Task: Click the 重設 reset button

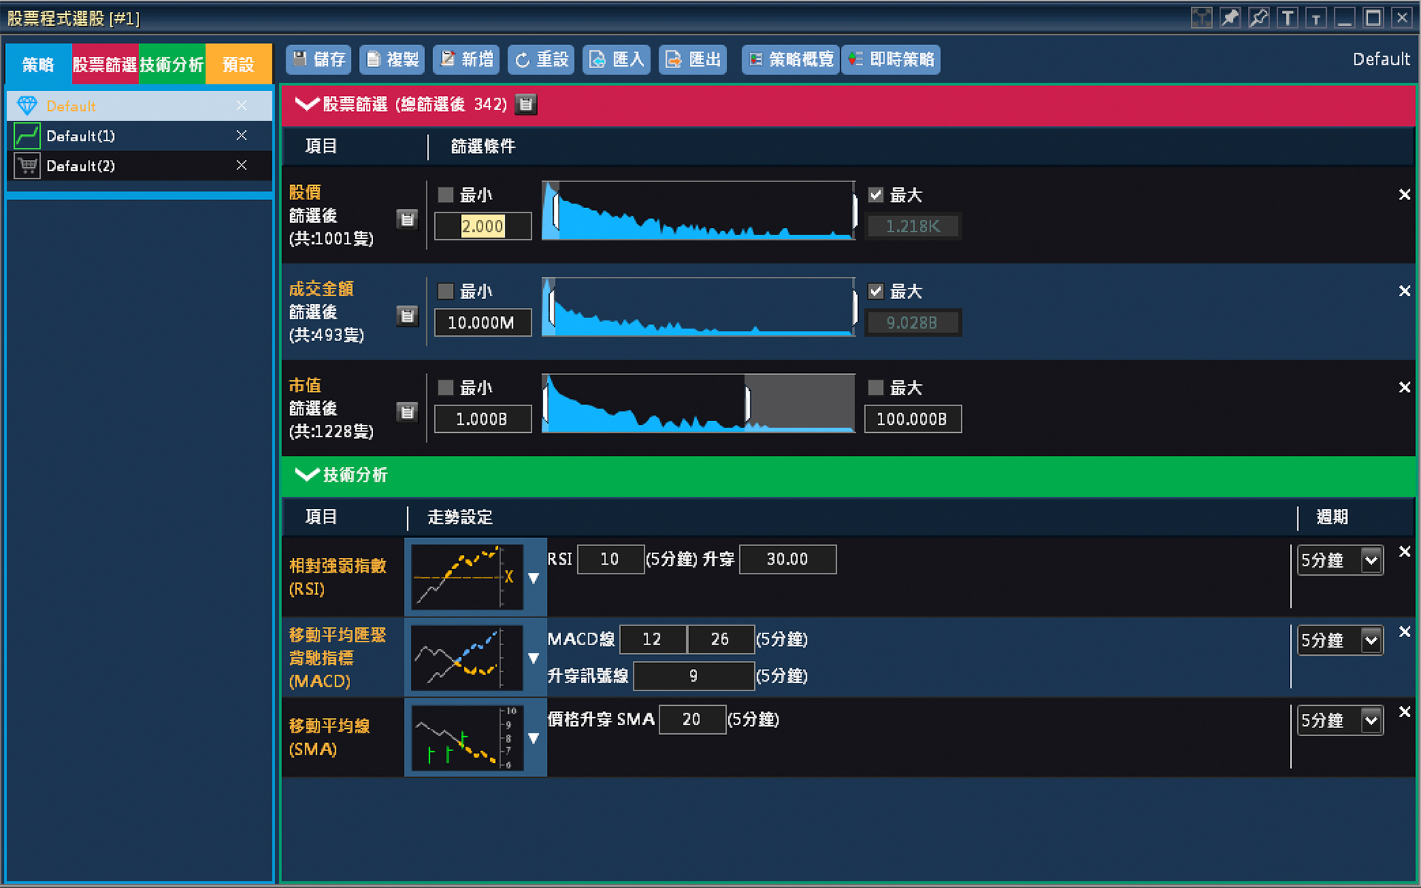Action: pyautogui.click(x=541, y=59)
